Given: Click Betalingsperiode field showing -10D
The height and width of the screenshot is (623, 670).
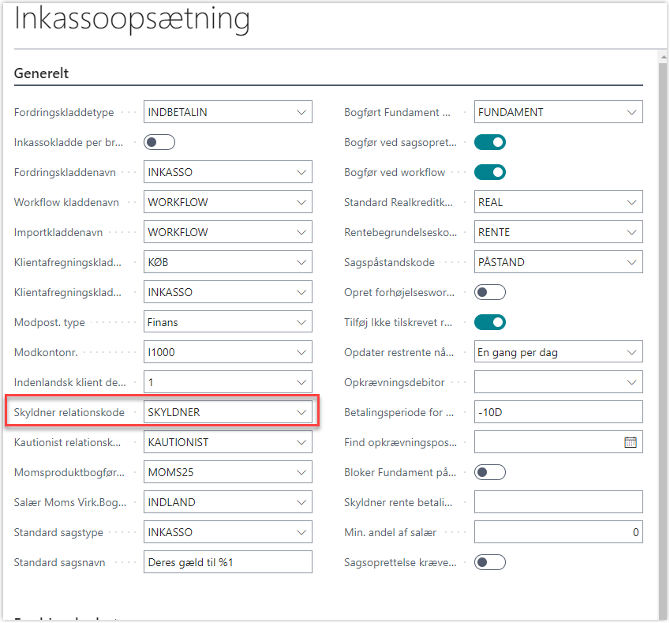Looking at the screenshot, I should click(x=558, y=412).
